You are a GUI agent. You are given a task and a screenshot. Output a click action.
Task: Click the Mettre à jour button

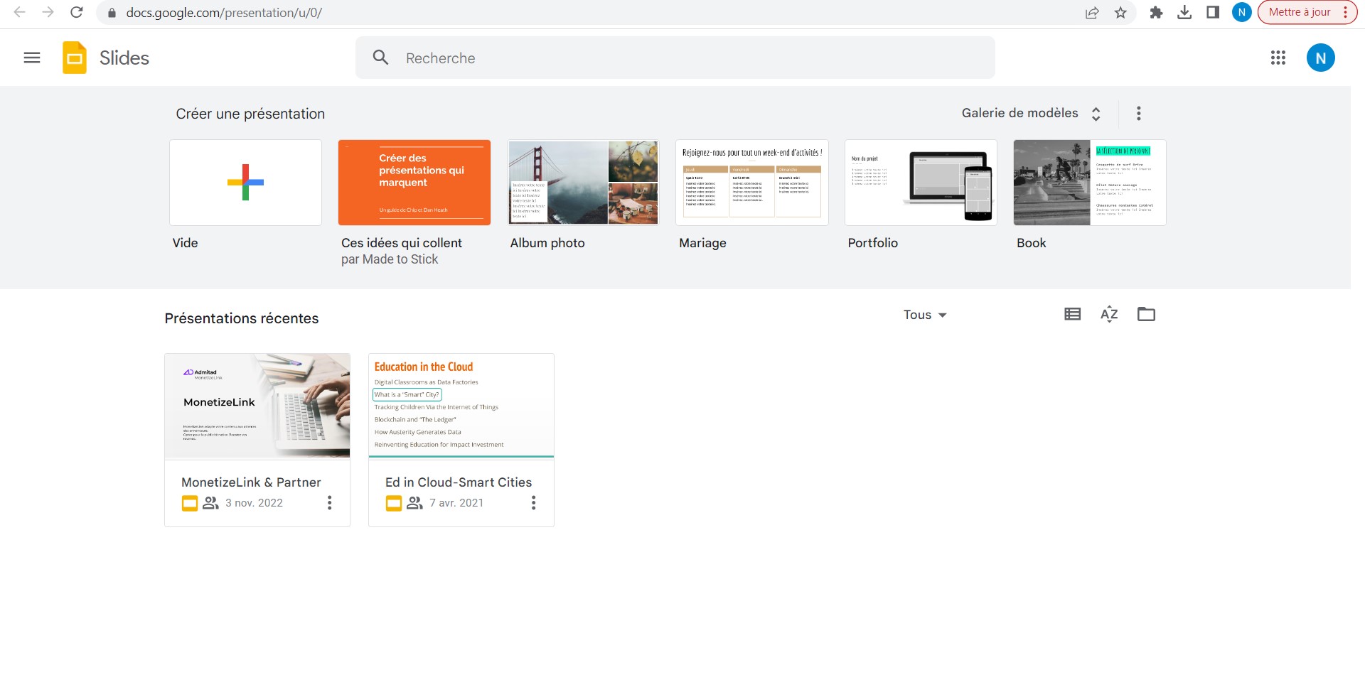1299,12
